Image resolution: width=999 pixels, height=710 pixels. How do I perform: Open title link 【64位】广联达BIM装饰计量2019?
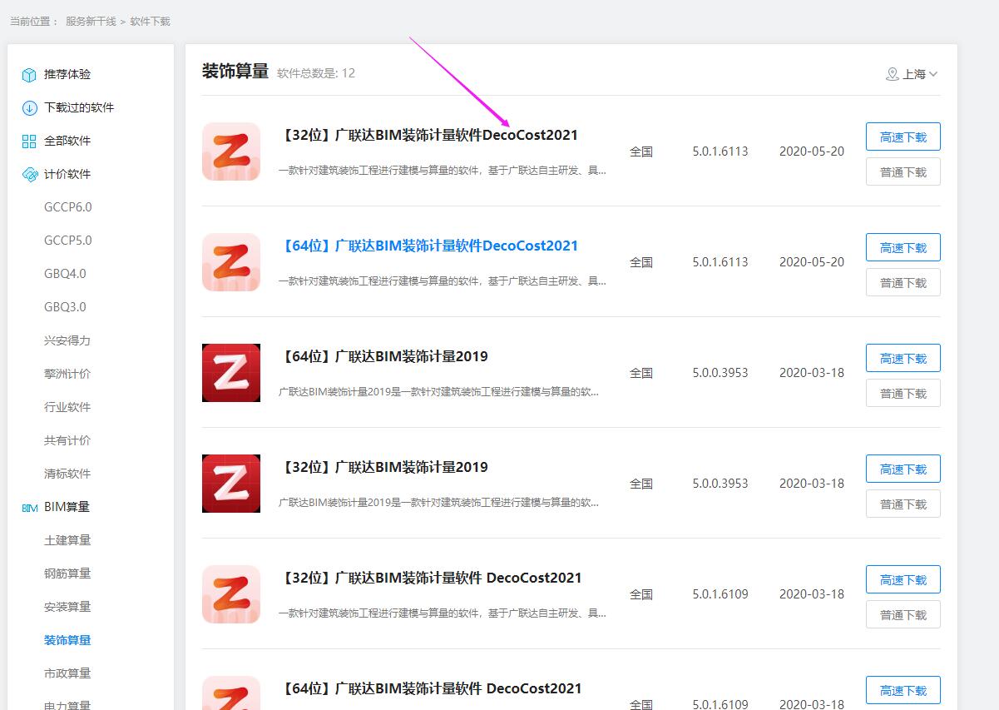383,356
